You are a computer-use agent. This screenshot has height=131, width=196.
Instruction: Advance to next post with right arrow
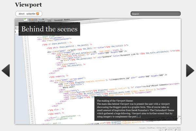click(x=190, y=70)
